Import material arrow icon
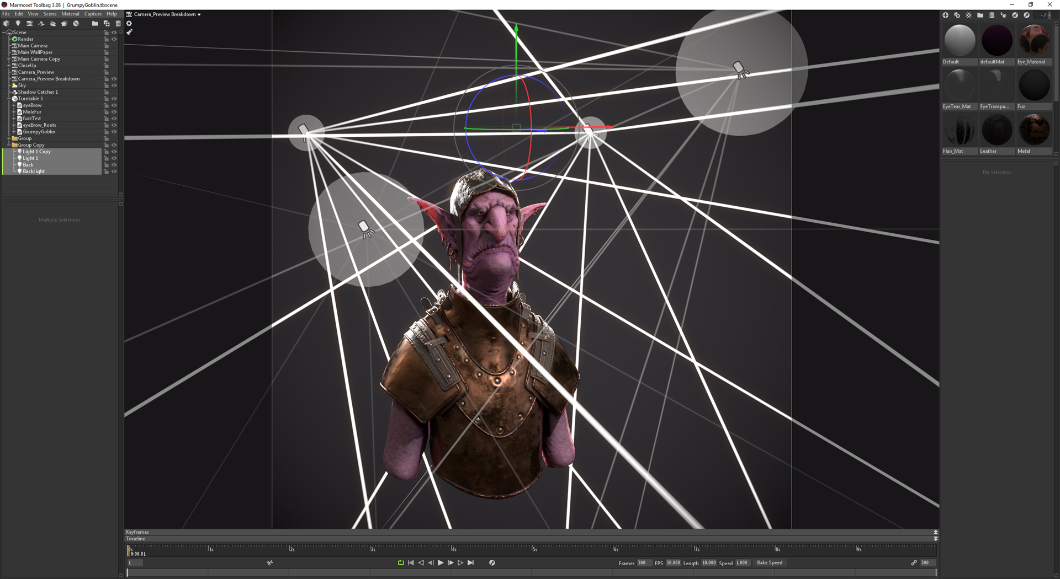 point(1015,15)
